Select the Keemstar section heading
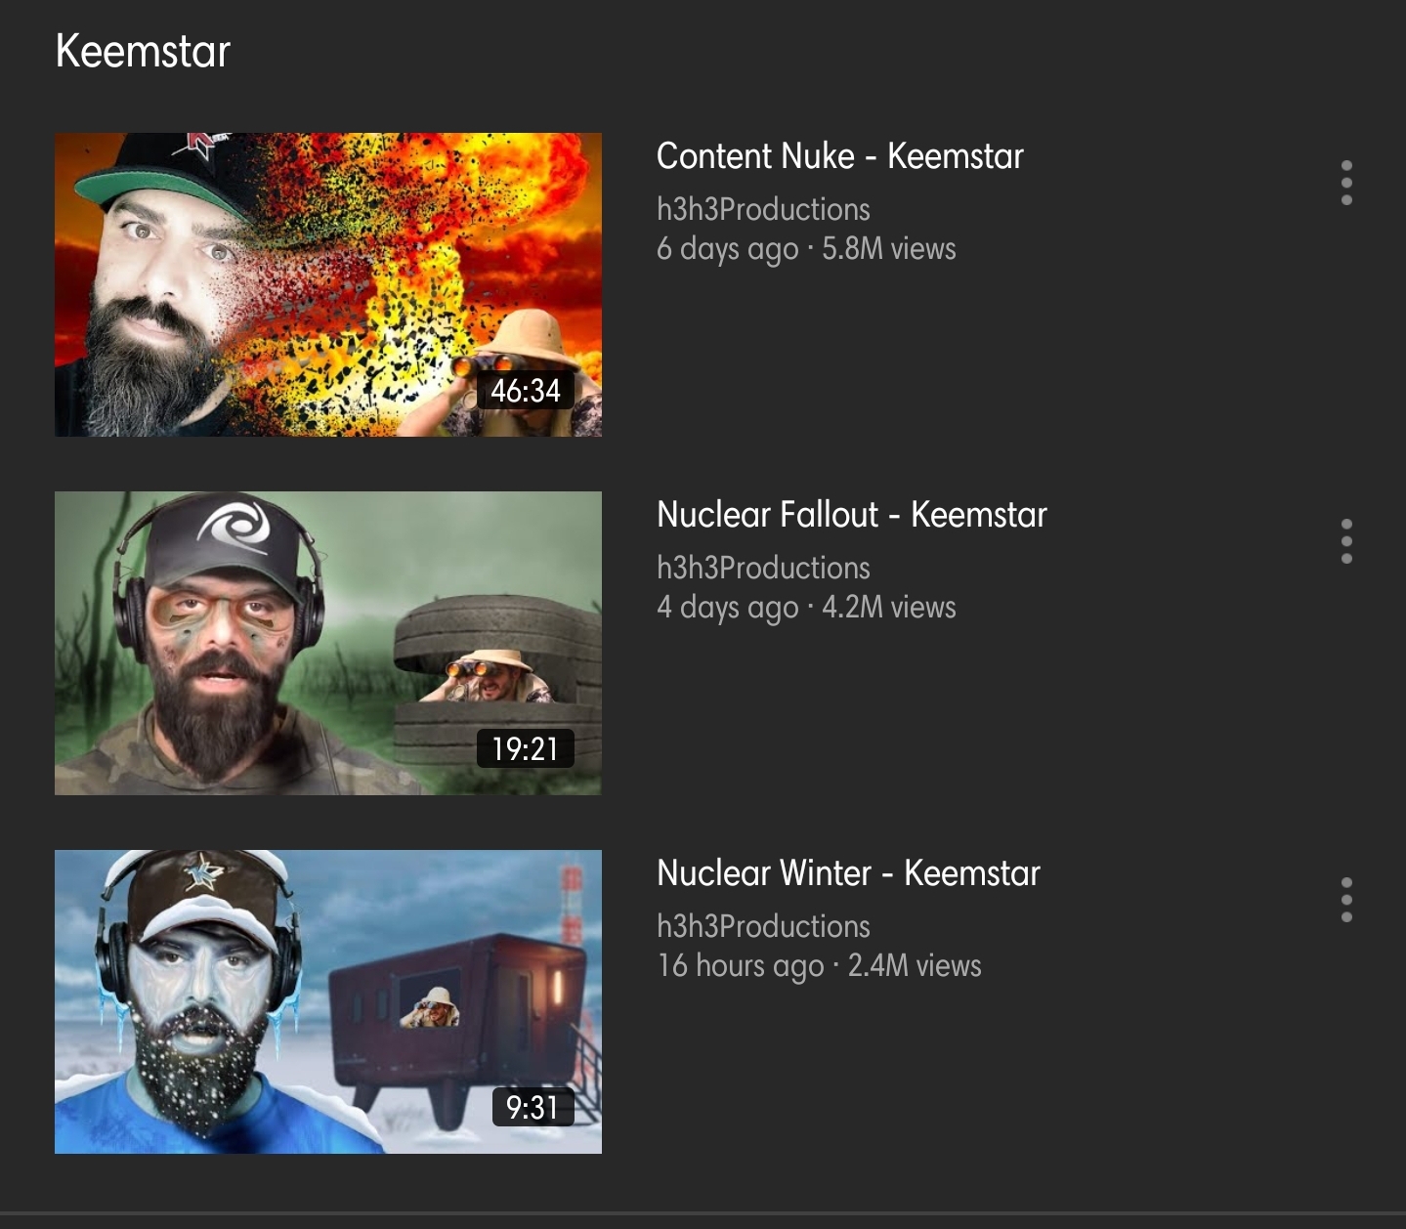 coord(143,51)
